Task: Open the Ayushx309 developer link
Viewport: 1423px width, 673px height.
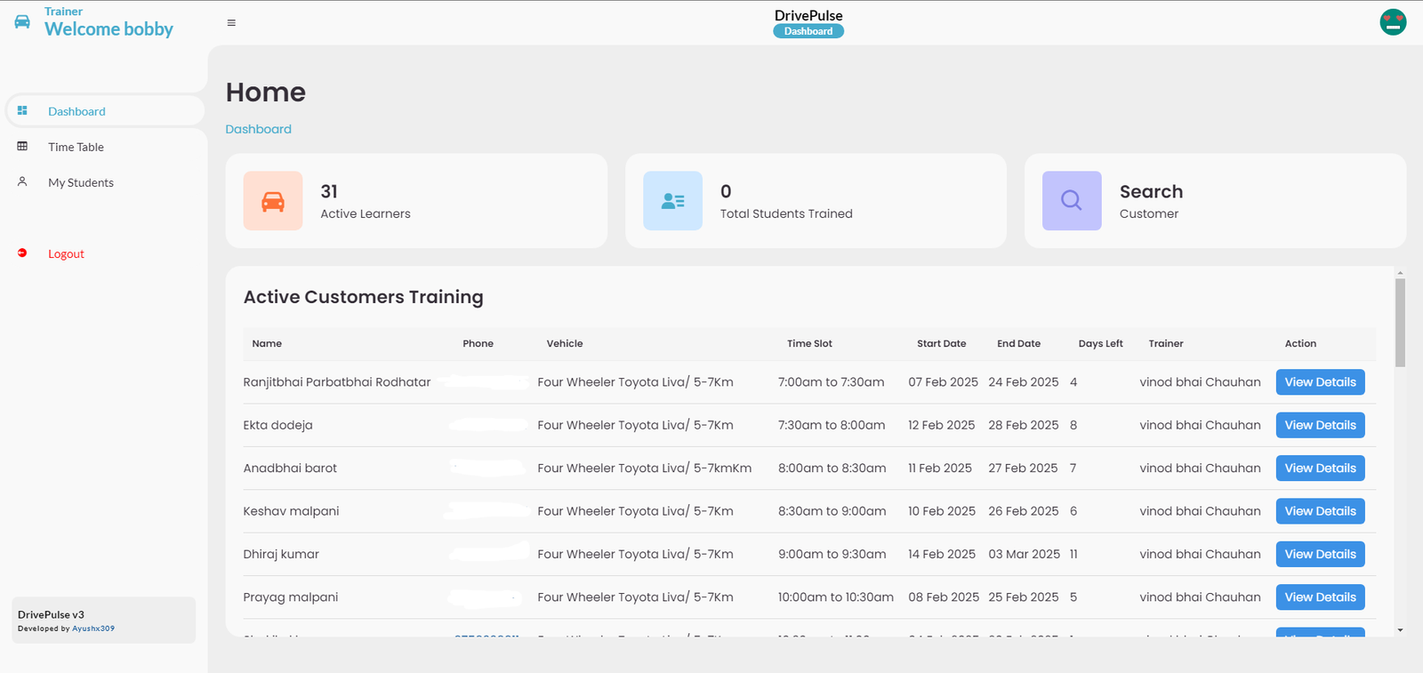Action: (x=93, y=629)
